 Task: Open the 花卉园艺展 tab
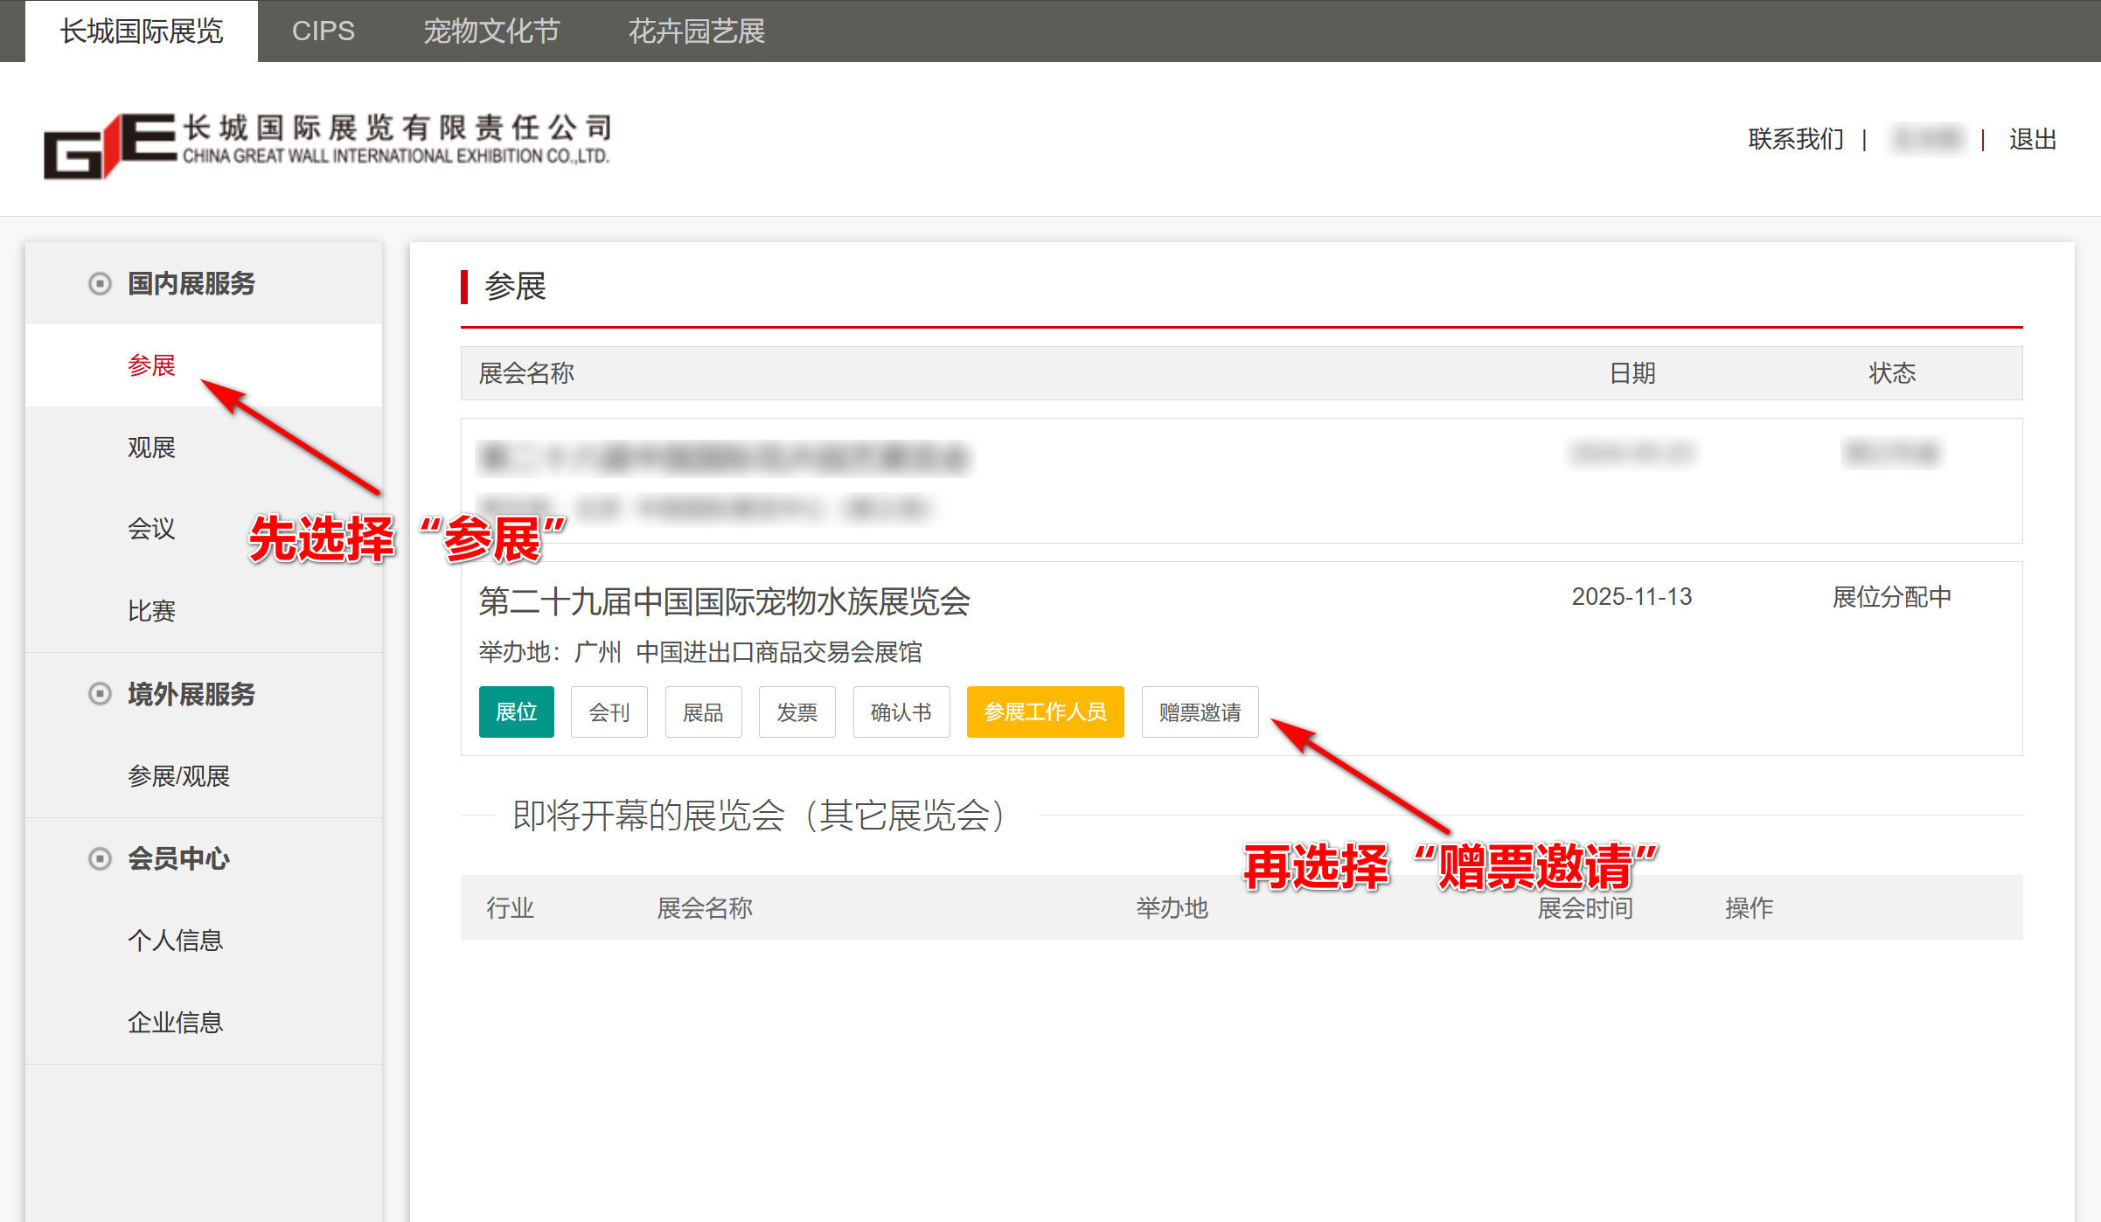697,31
